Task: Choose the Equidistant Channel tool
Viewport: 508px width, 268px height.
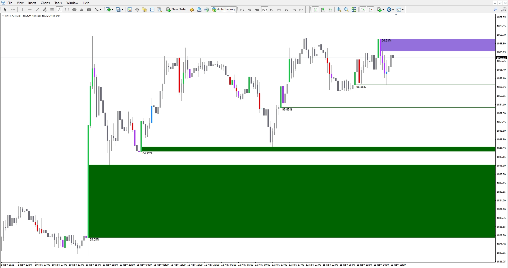Action: pyautogui.click(x=45, y=10)
